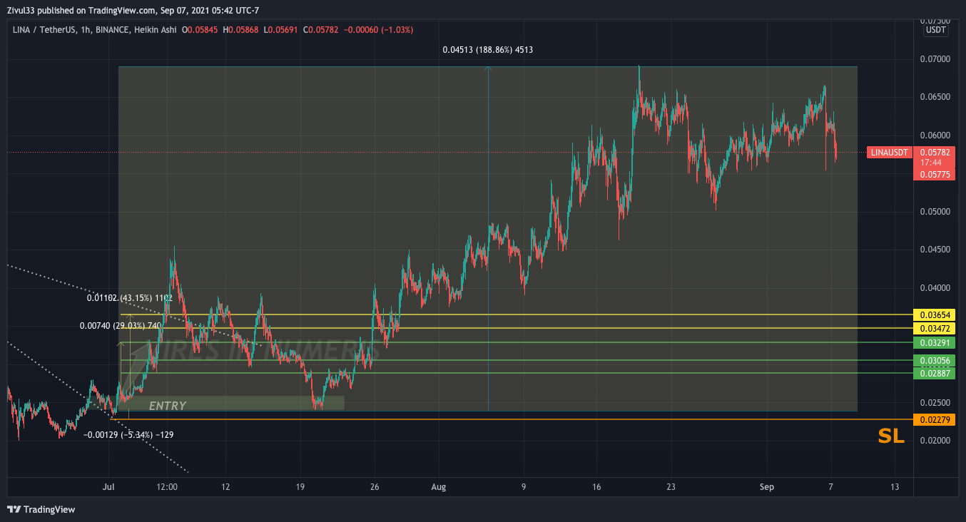Click the 0.06500 price axis label
Image resolution: width=966 pixels, height=522 pixels.
[x=934, y=97]
